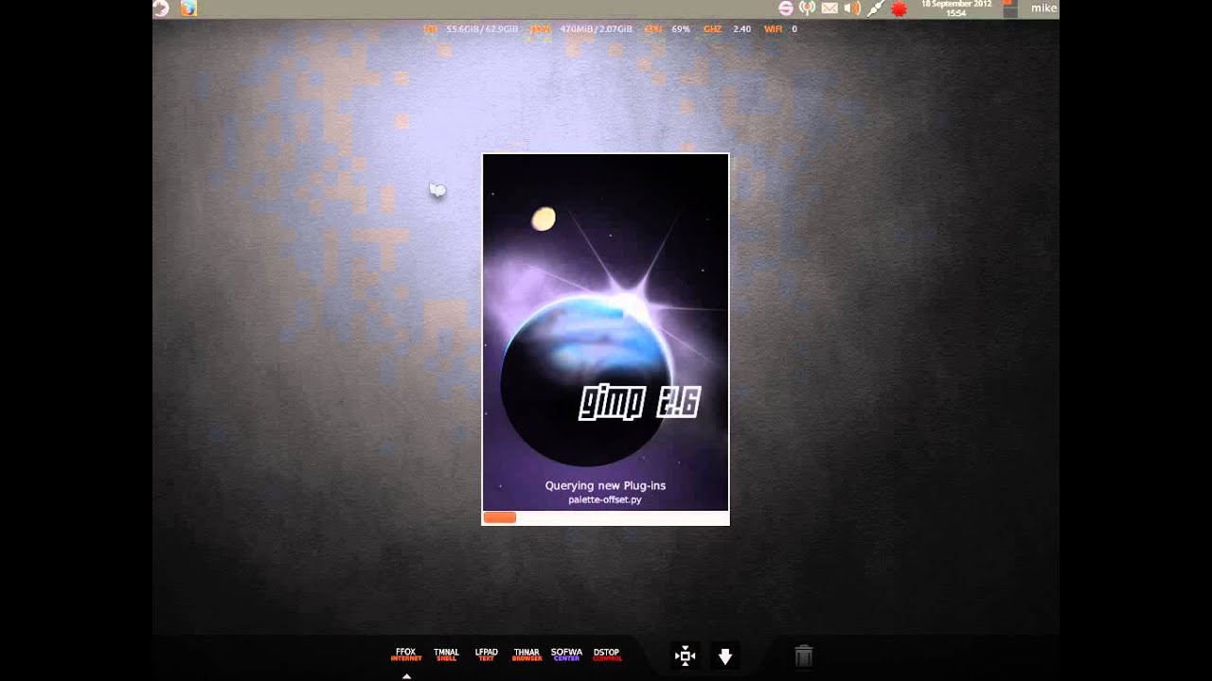Open the wireless network indicator
This screenshot has width=1212, height=681.
[807, 9]
